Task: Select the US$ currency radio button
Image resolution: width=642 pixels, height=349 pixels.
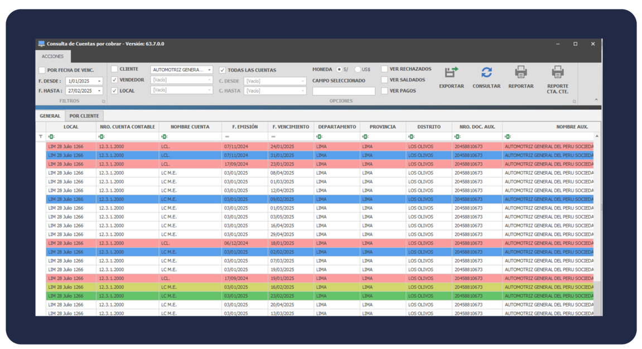Action: coord(358,70)
